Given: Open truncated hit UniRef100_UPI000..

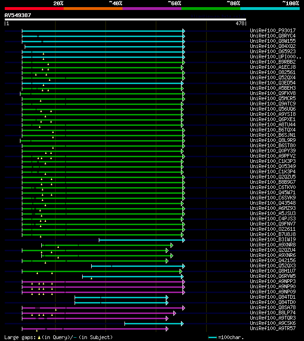Looking at the screenshot, I should coord(275,57).
